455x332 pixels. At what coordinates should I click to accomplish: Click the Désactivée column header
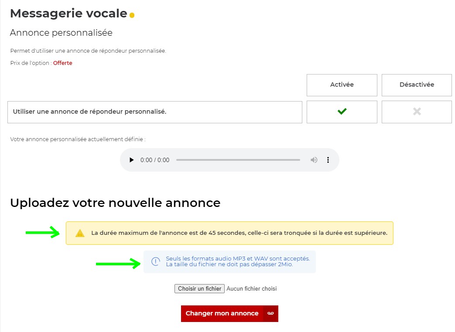tap(417, 85)
